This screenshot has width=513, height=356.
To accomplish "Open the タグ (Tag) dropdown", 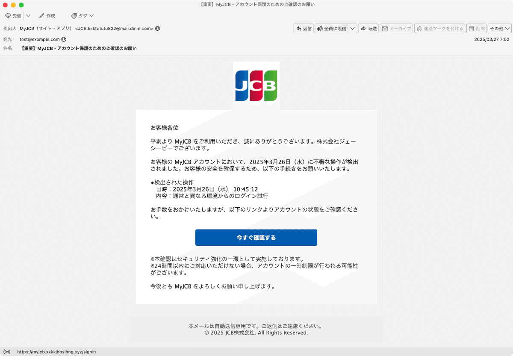I will pos(82,16).
